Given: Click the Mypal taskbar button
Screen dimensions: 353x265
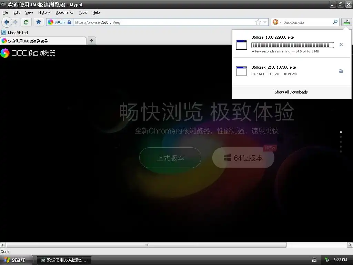Looking at the screenshot, I should pos(64,260).
